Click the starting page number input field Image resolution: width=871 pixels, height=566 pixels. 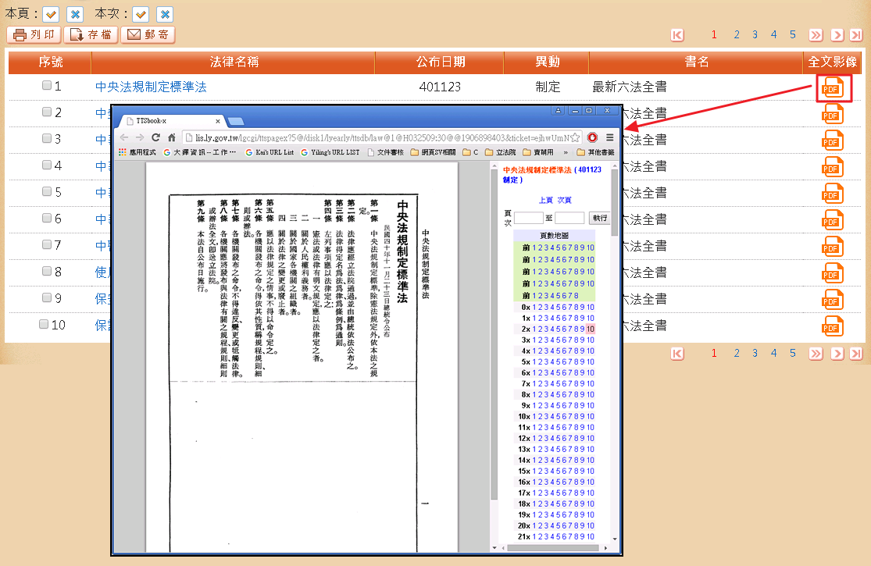pos(528,218)
